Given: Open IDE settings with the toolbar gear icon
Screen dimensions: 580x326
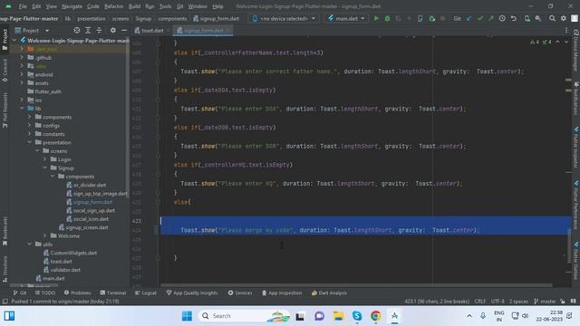Looking at the screenshot, I should click(x=564, y=18).
